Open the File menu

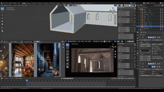(4, 3)
